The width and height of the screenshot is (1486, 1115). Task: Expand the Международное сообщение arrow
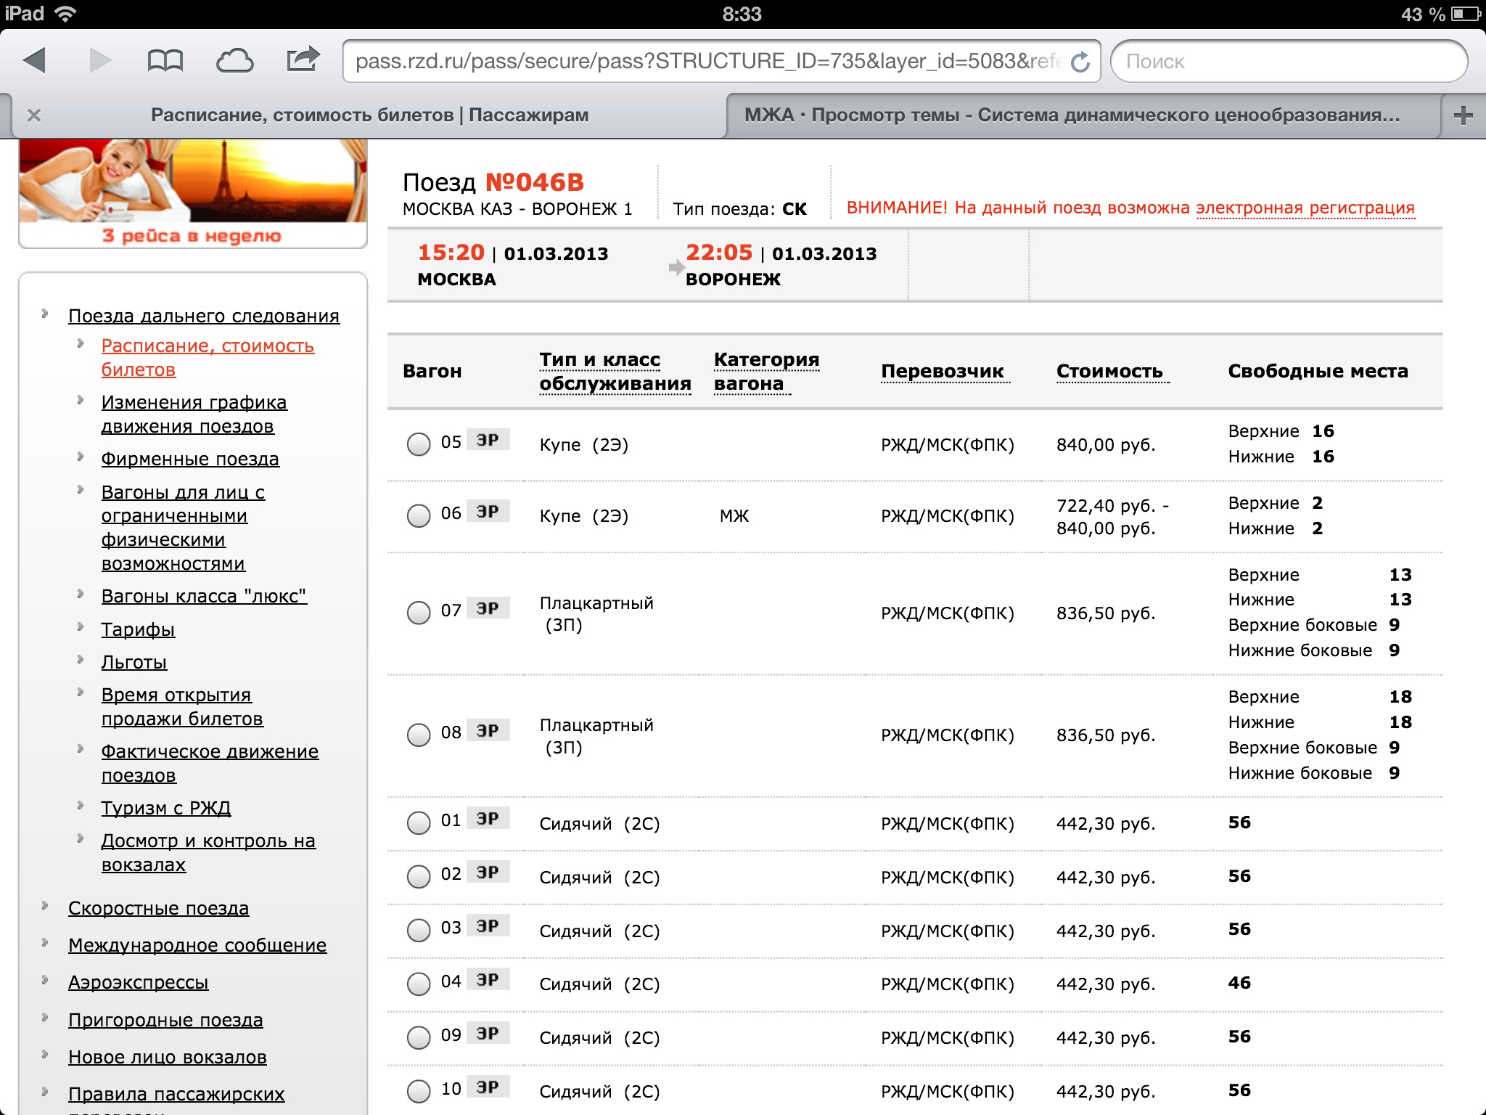(x=45, y=943)
